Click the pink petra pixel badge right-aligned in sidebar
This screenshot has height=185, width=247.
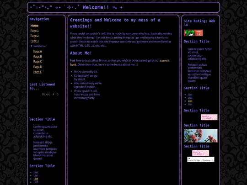click(209, 117)
